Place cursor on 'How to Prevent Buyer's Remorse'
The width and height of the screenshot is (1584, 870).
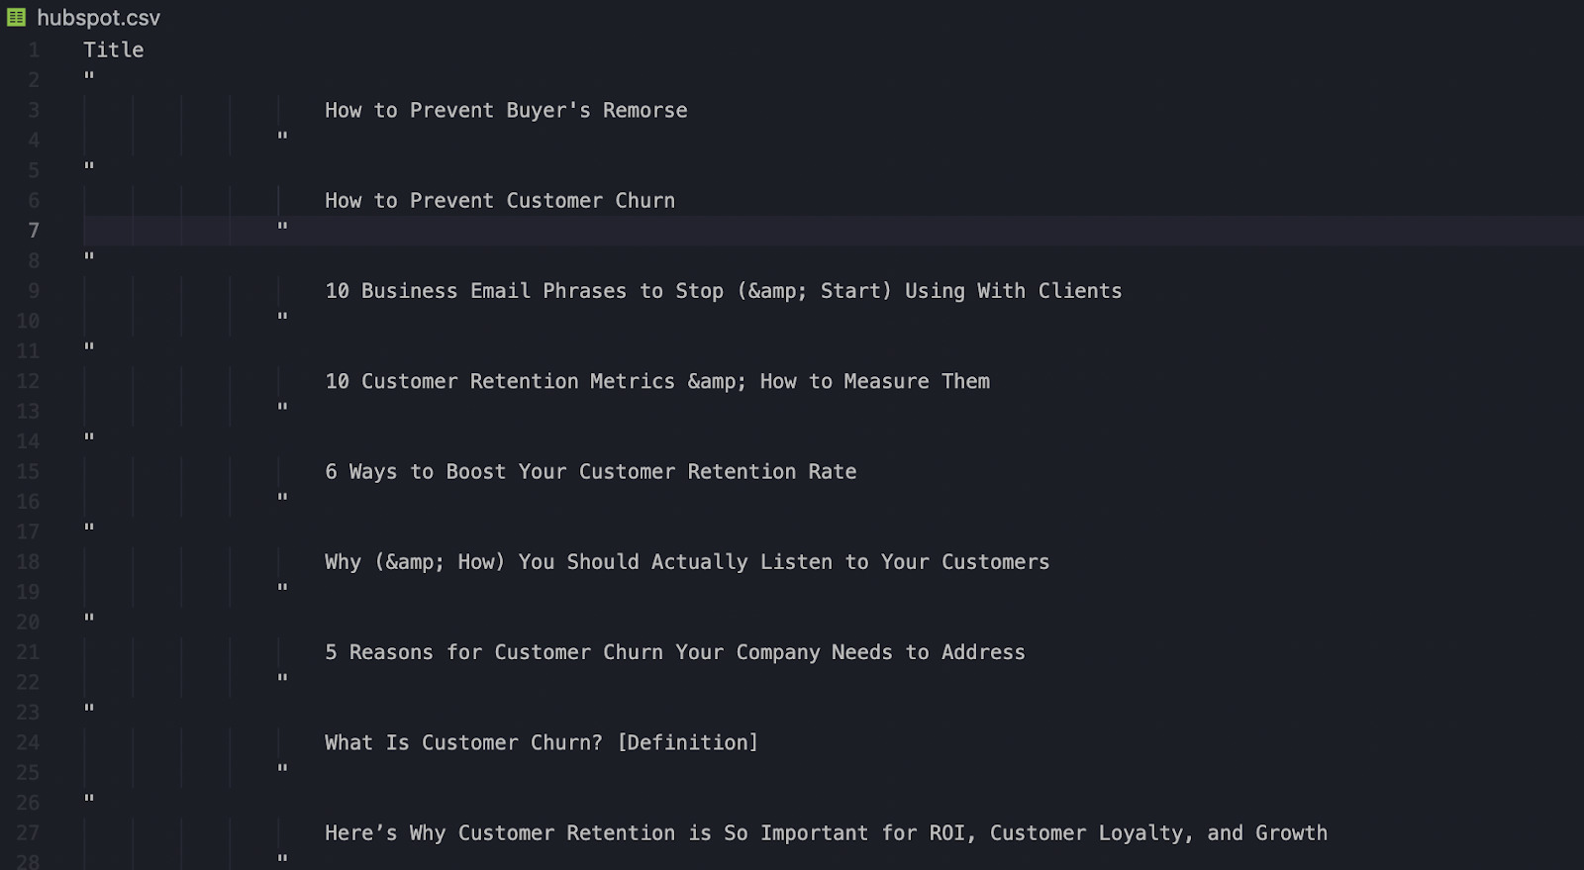click(506, 110)
